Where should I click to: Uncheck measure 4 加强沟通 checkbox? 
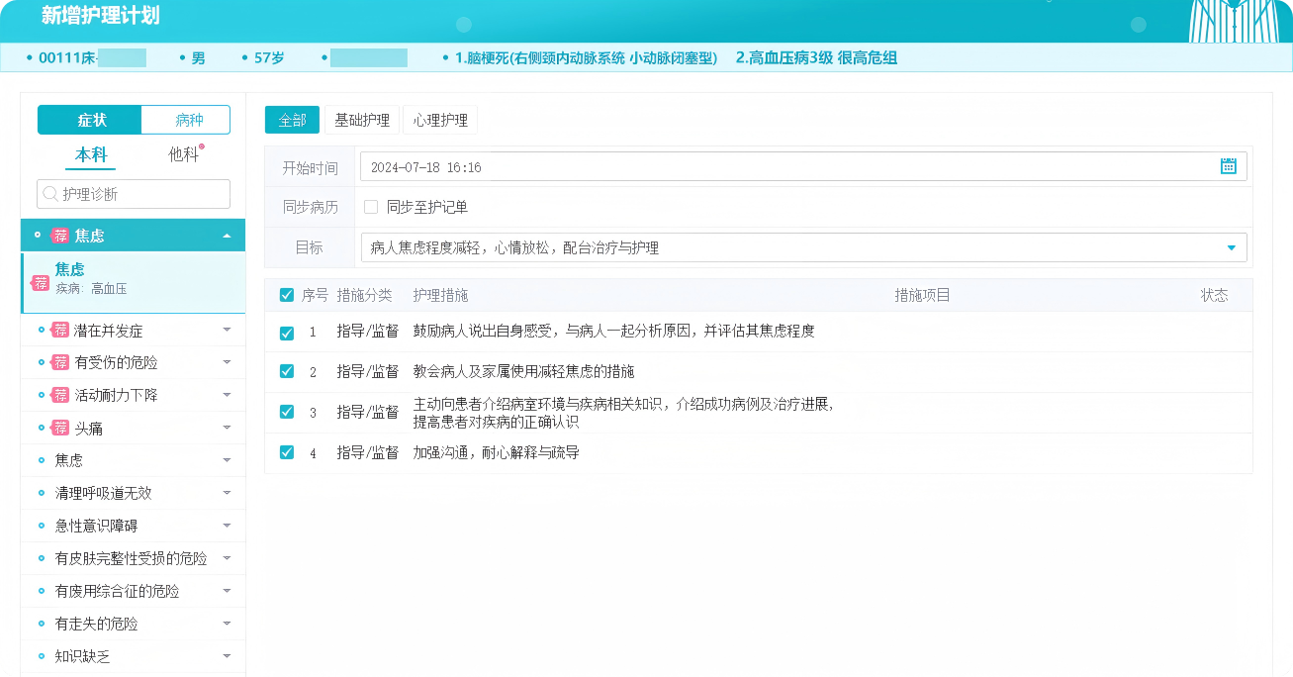pyautogui.click(x=287, y=452)
